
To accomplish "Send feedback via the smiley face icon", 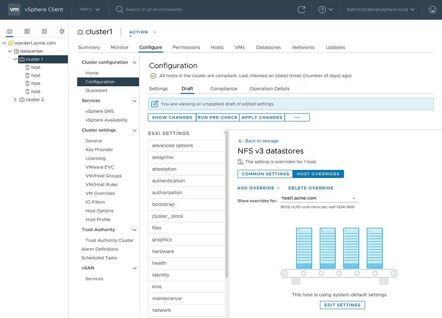I will 433,9.
